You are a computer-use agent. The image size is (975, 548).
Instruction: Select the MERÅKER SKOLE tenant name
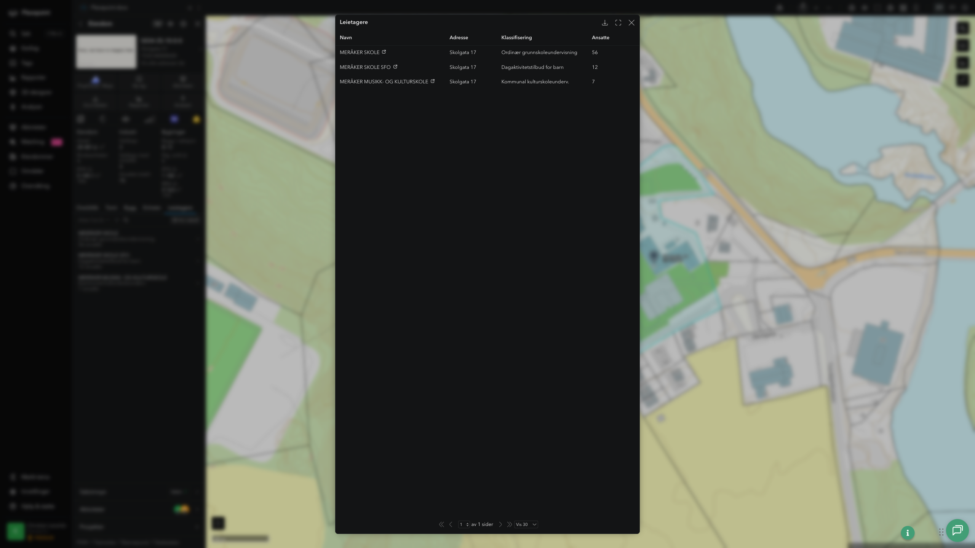[360, 53]
